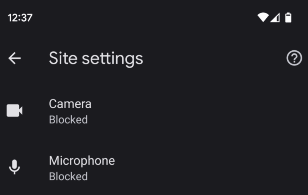308x195 pixels.
Task: Click the "Blocked" status under Camera
Action: 68,119
